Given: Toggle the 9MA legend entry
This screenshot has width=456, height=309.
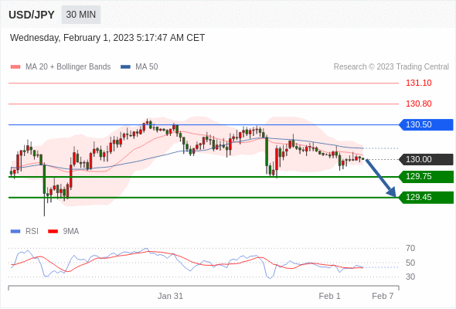Looking at the screenshot, I should pyautogui.click(x=63, y=232).
